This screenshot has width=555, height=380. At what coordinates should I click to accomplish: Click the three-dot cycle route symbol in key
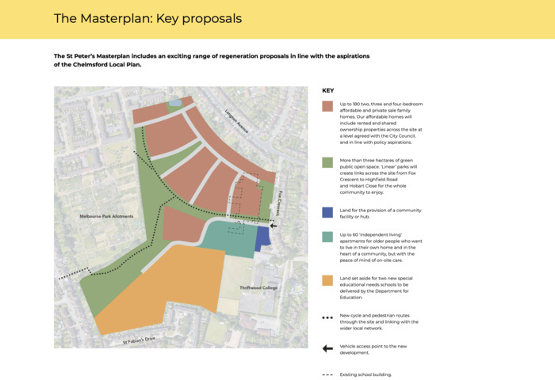327,317
